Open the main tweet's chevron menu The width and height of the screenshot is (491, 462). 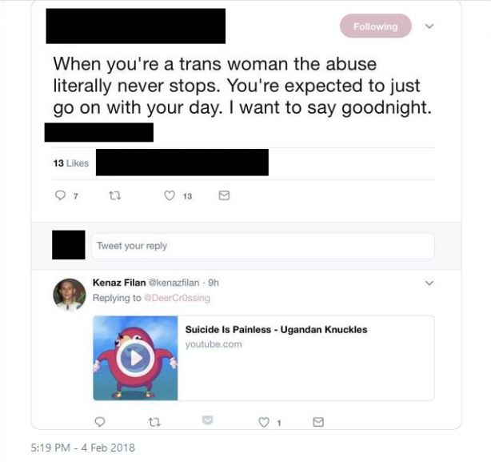[x=429, y=26]
